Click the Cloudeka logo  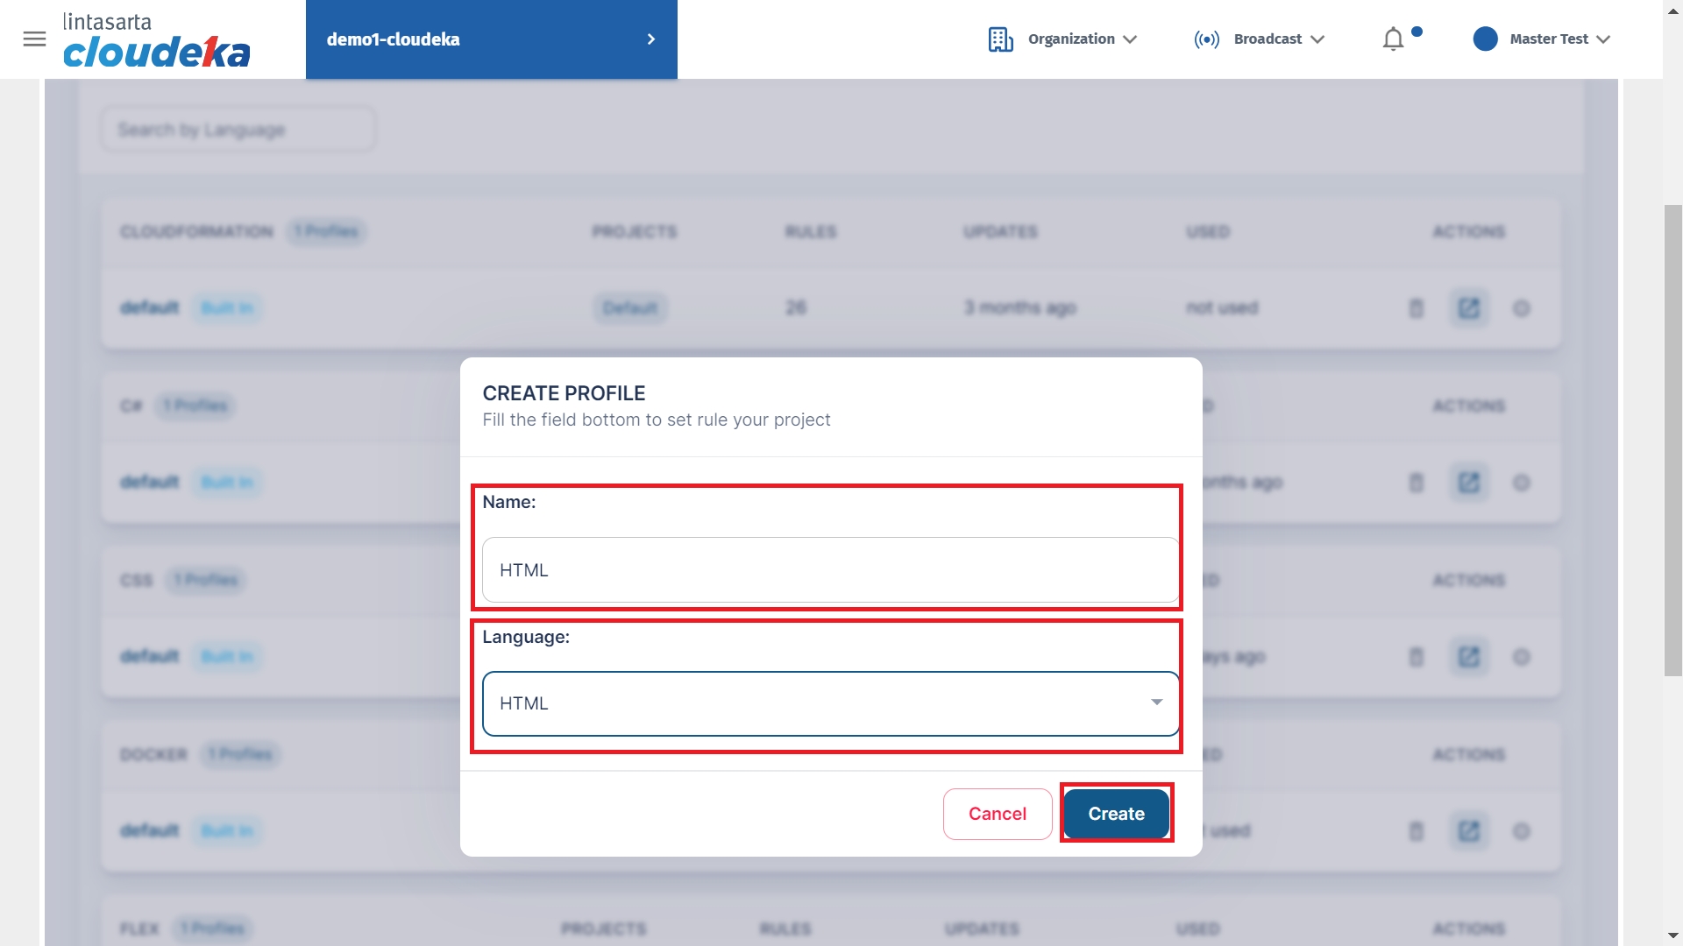click(x=156, y=40)
